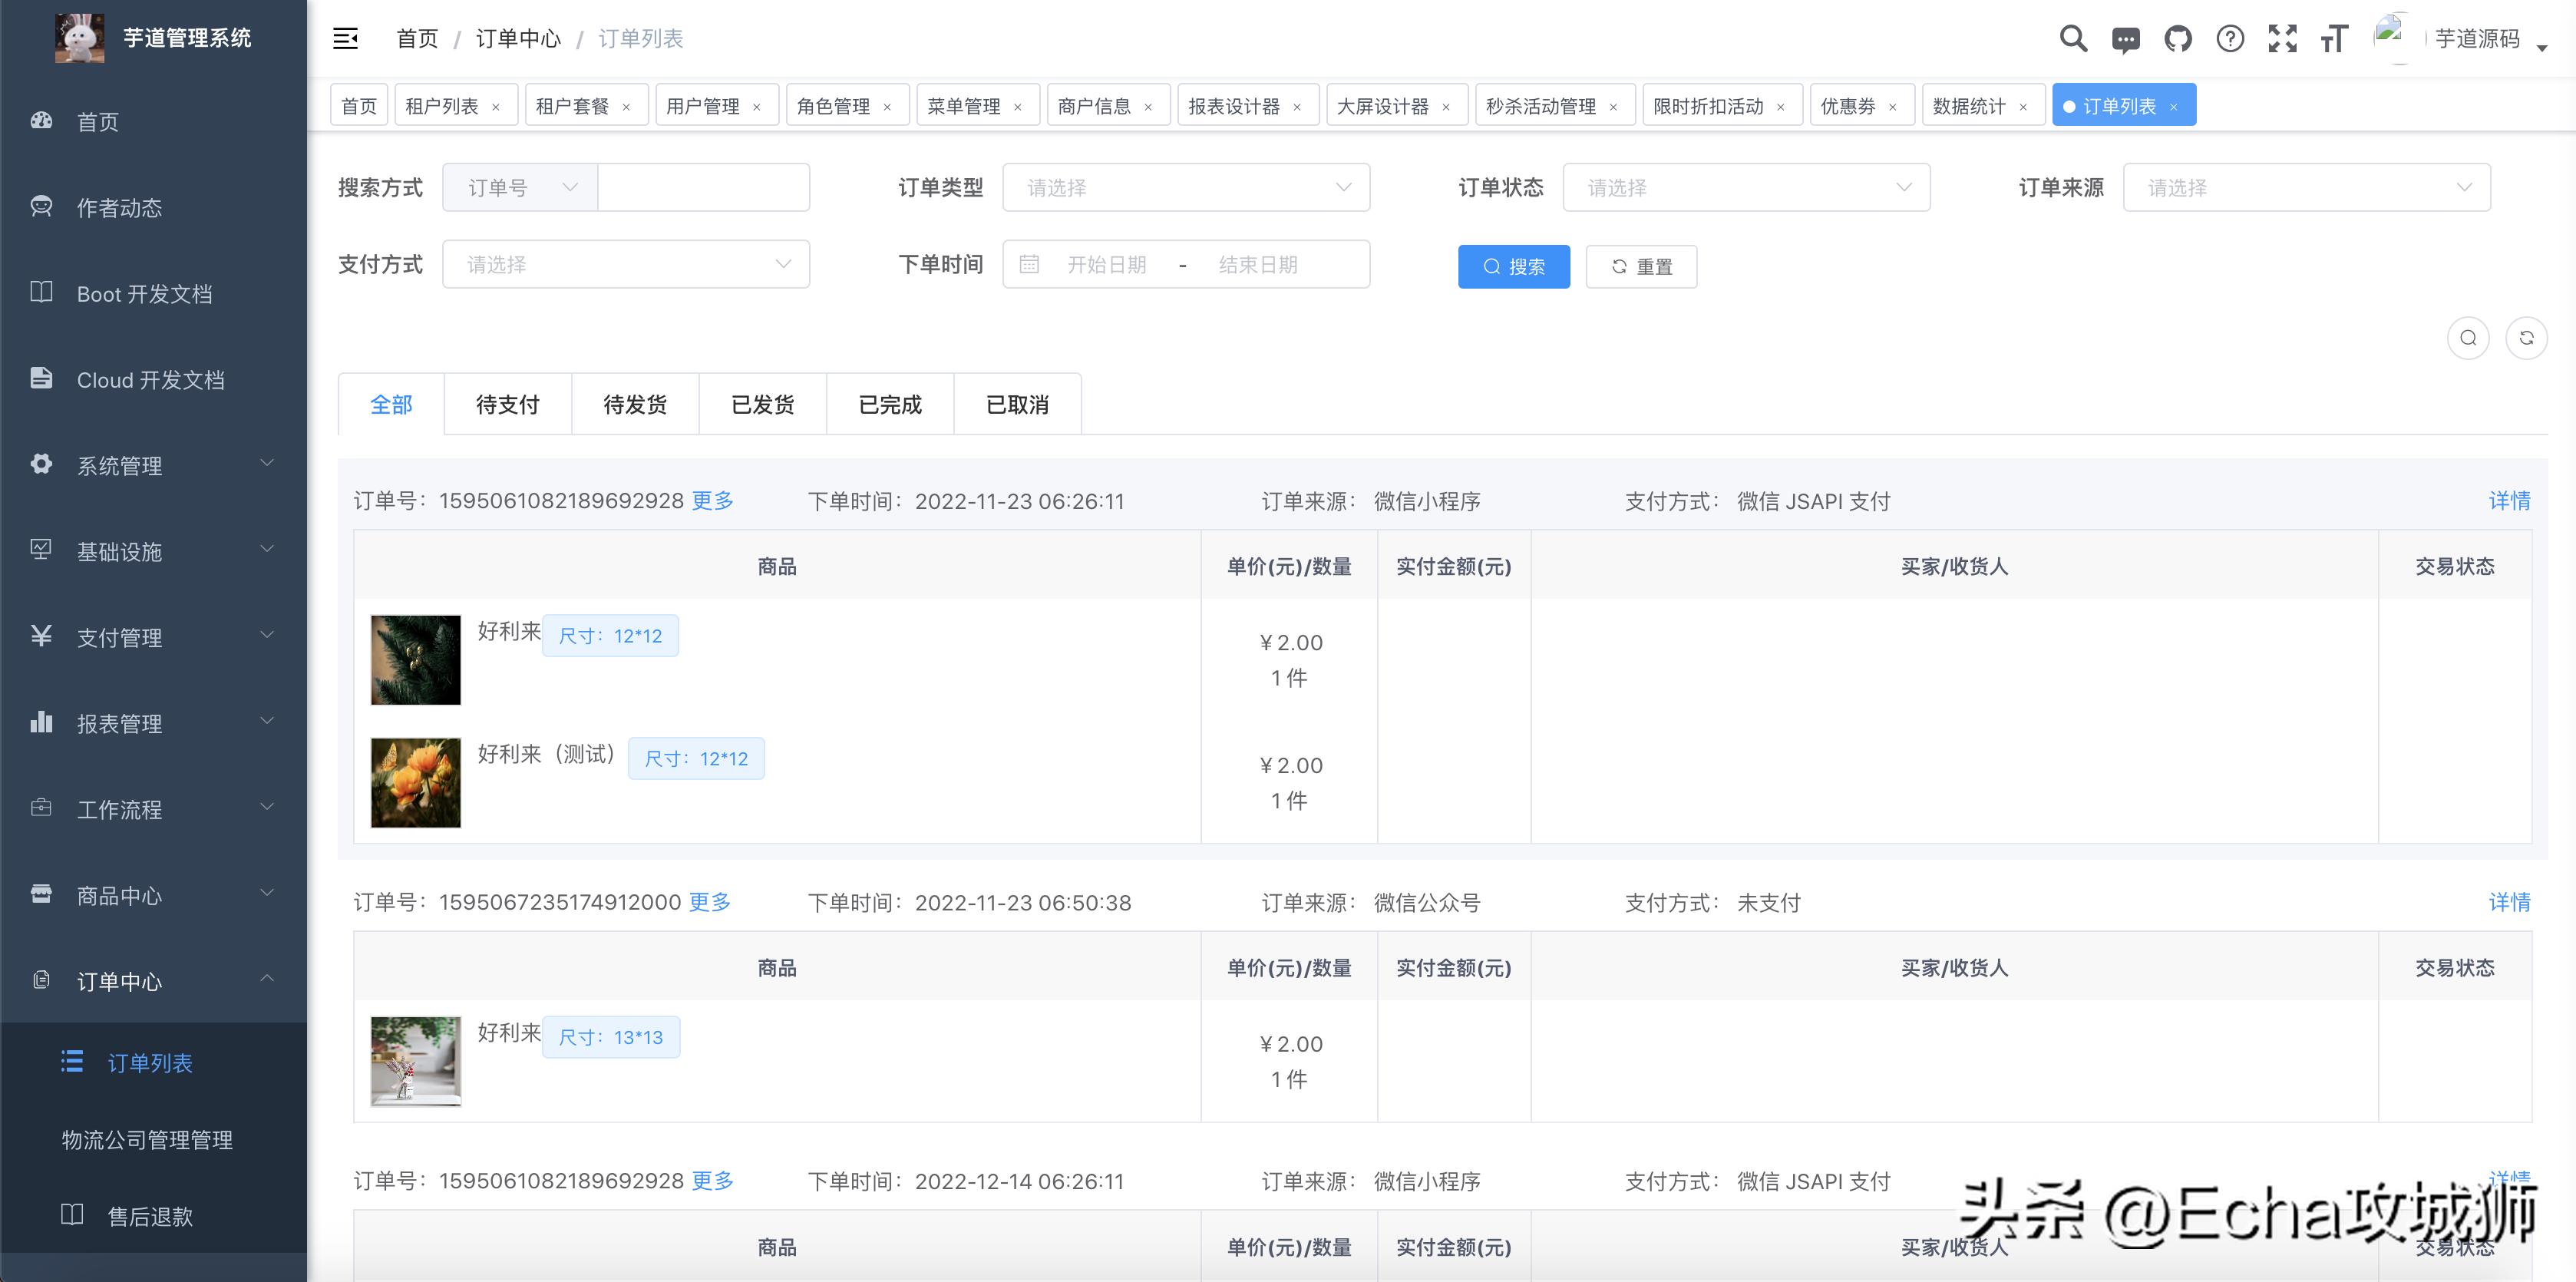Collapse the 订单中心 sidebar section

tap(266, 978)
